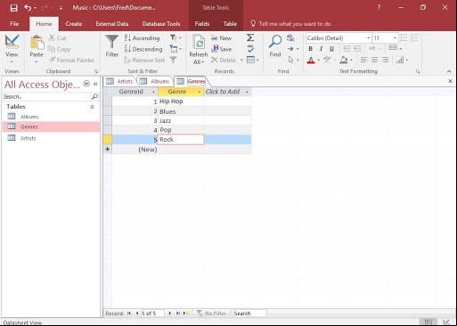Toggle the Totals sigma icon
The width and height of the screenshot is (457, 326).
point(250,37)
